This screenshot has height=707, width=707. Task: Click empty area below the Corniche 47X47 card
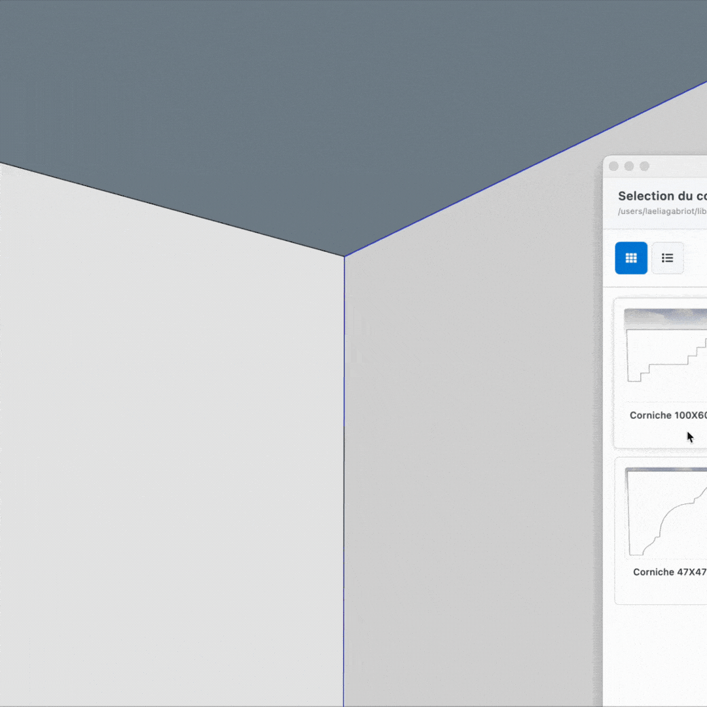[x=661, y=655]
